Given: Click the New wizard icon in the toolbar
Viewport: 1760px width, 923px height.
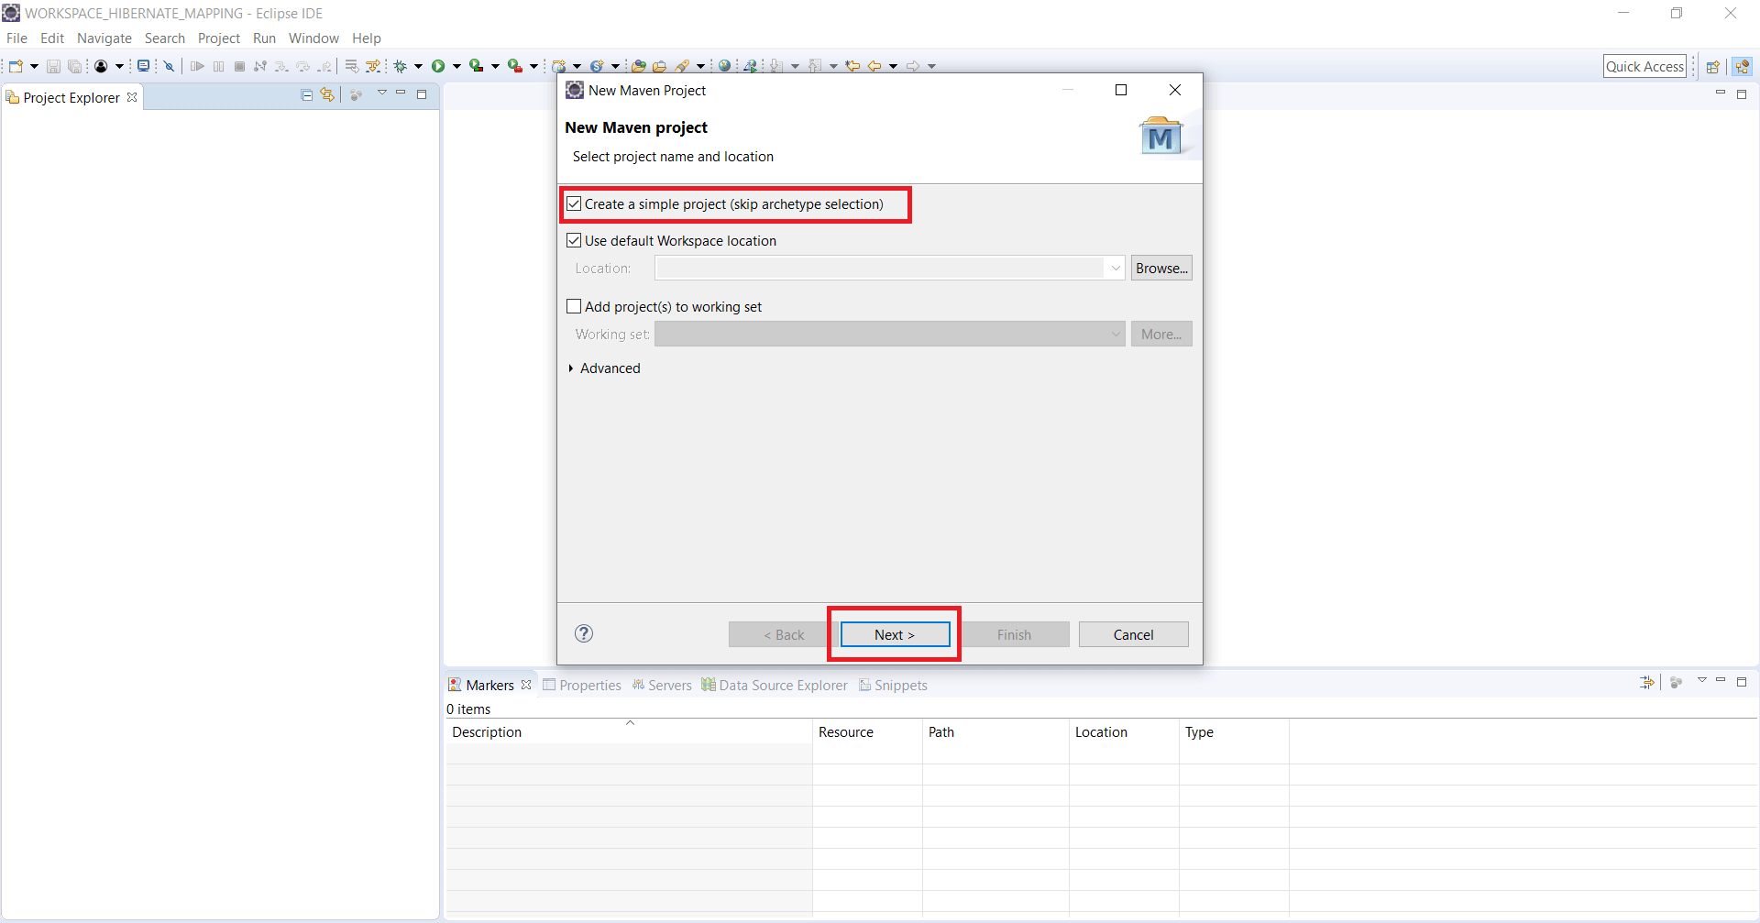Looking at the screenshot, I should pyautogui.click(x=15, y=65).
